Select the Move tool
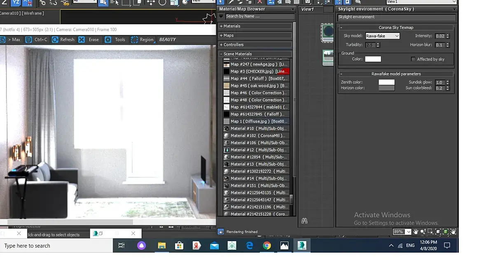Viewport: 486px width, 274px height. pyautogui.click(x=151, y=3)
